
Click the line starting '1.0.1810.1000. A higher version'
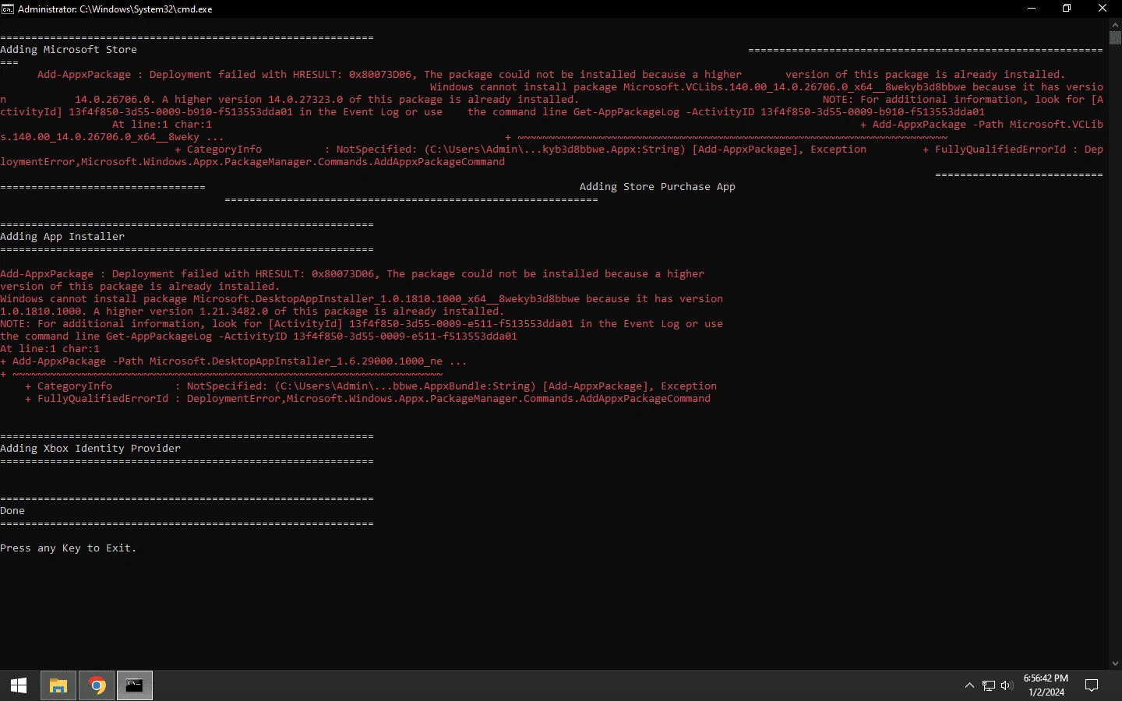pyautogui.click(x=252, y=312)
